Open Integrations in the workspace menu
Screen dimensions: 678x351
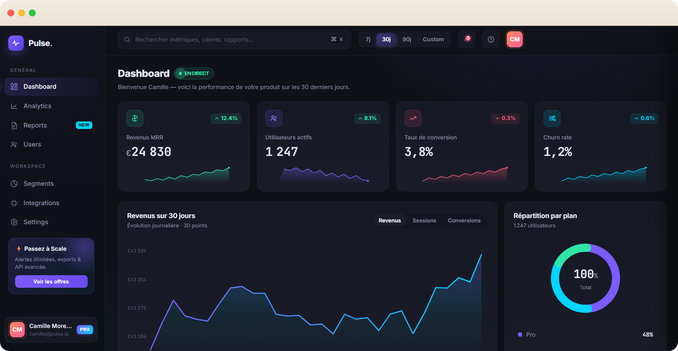(51, 203)
